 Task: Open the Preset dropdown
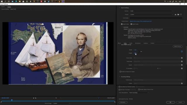[x=151, y=15]
